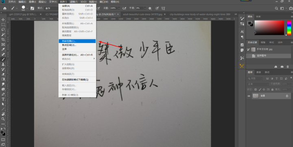Toggle history brush source for 手写字抠图.jpg snapshot
This screenshot has height=147, width=293.
[248, 49]
